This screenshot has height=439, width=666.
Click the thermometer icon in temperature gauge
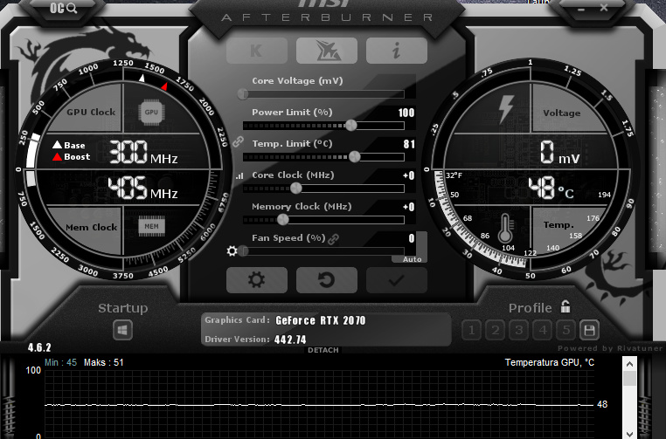pos(505,227)
